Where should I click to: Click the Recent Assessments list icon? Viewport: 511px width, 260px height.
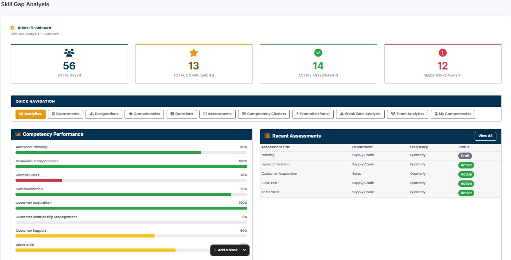coord(267,136)
